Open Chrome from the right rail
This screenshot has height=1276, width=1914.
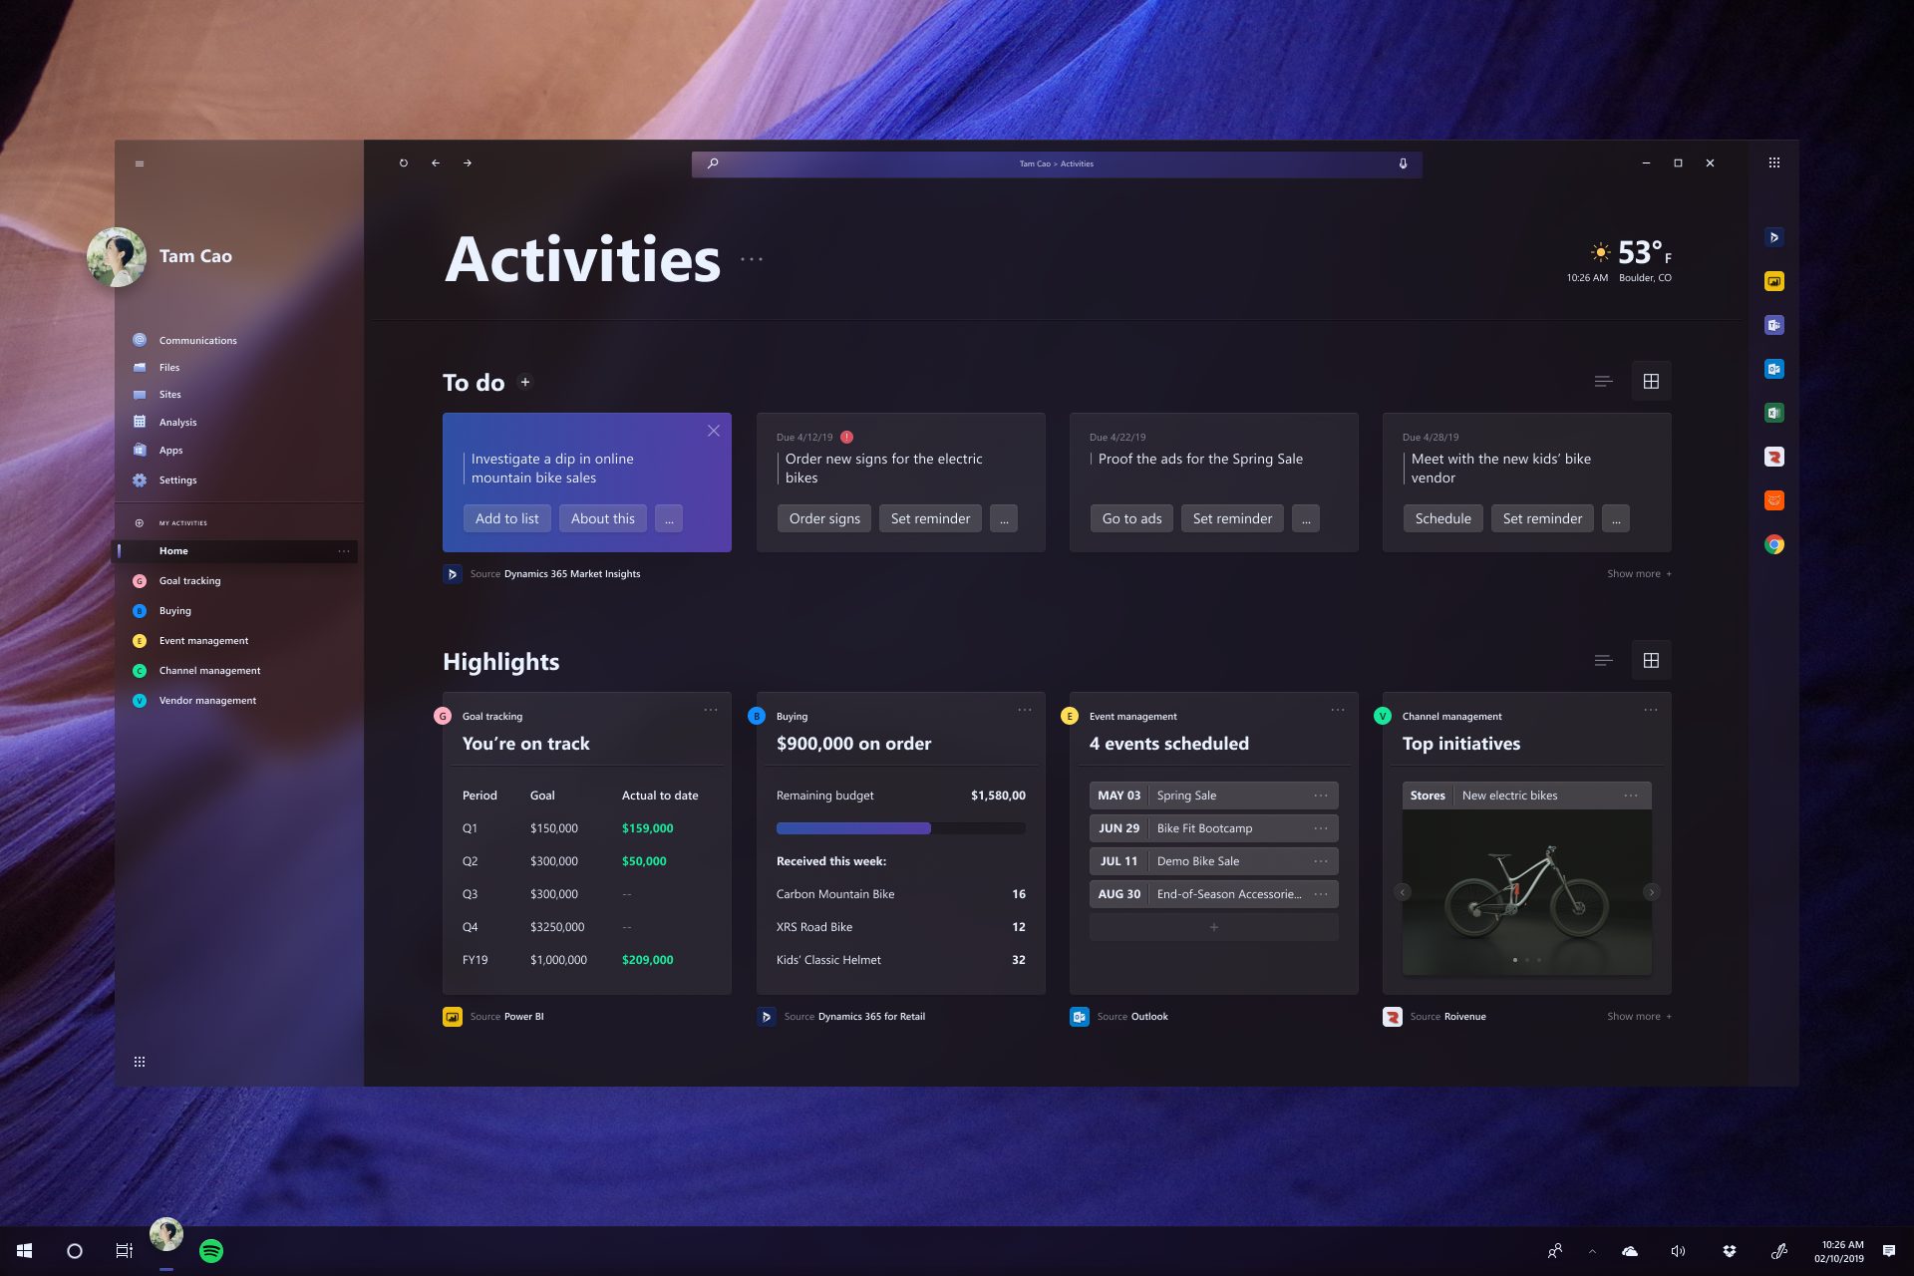(x=1774, y=544)
